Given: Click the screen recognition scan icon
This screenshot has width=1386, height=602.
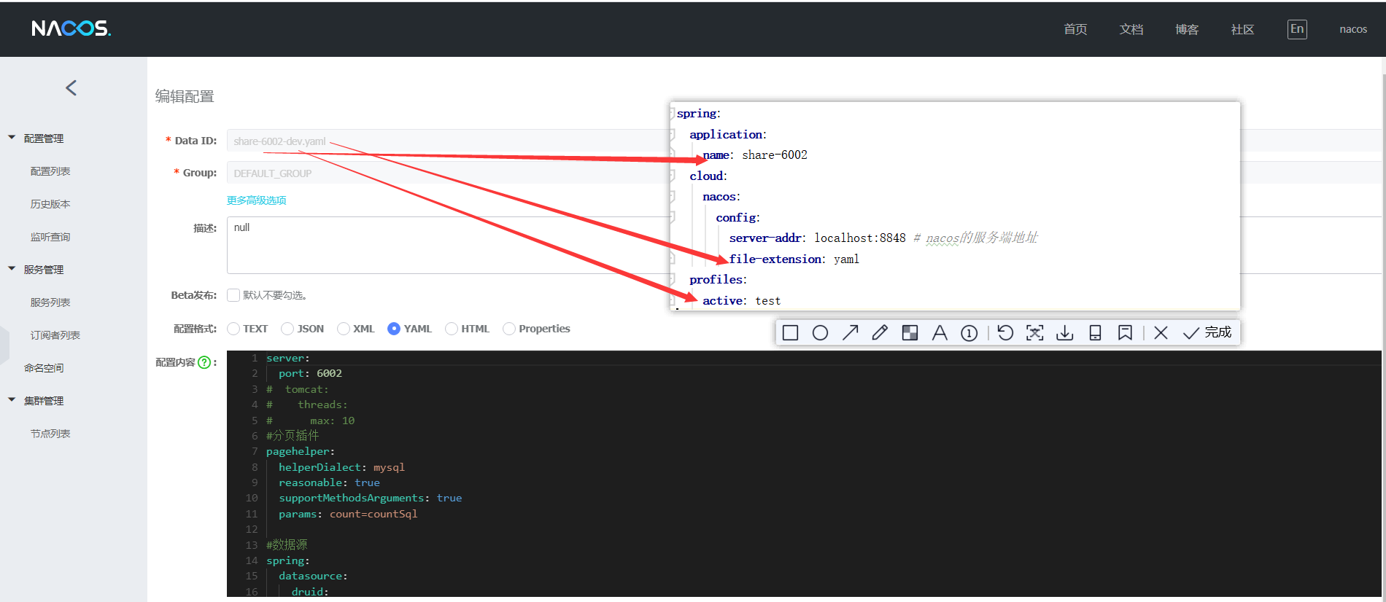Looking at the screenshot, I should coord(1034,333).
